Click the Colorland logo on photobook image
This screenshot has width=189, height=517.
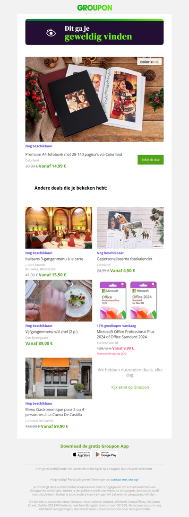[149, 61]
